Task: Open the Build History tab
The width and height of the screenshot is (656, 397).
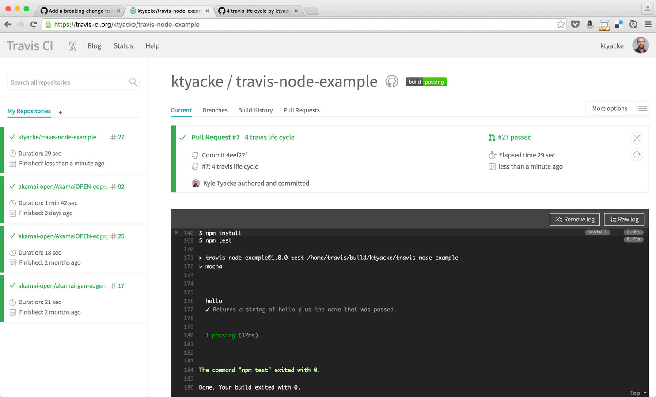Action: [255, 110]
